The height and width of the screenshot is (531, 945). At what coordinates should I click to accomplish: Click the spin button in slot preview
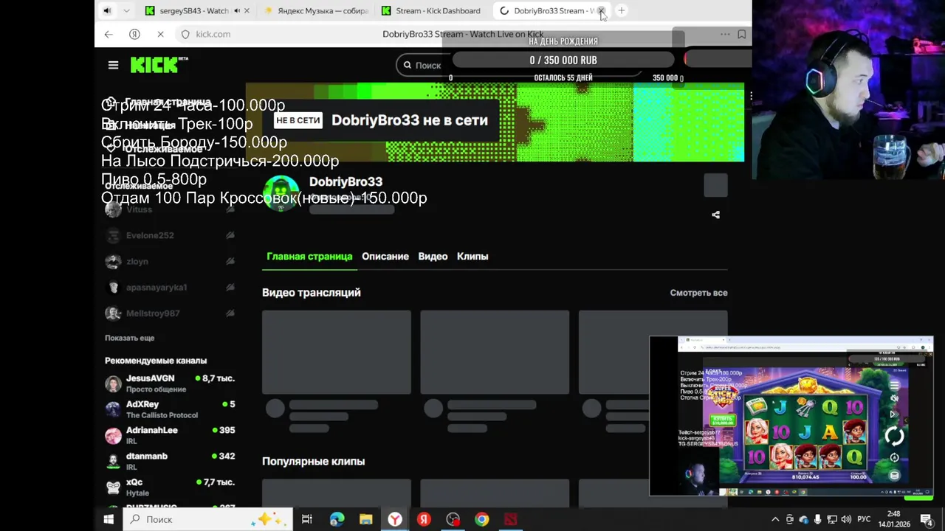click(x=894, y=436)
